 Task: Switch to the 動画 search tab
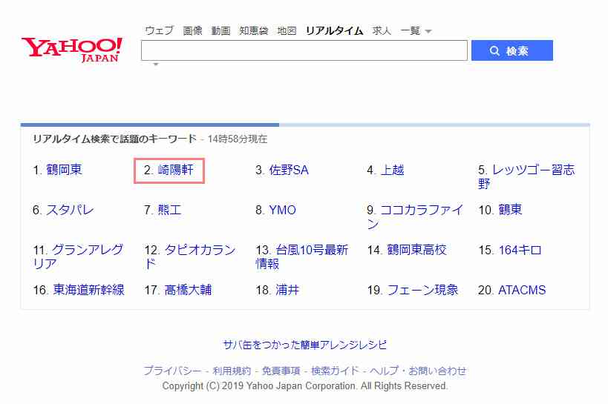(220, 30)
